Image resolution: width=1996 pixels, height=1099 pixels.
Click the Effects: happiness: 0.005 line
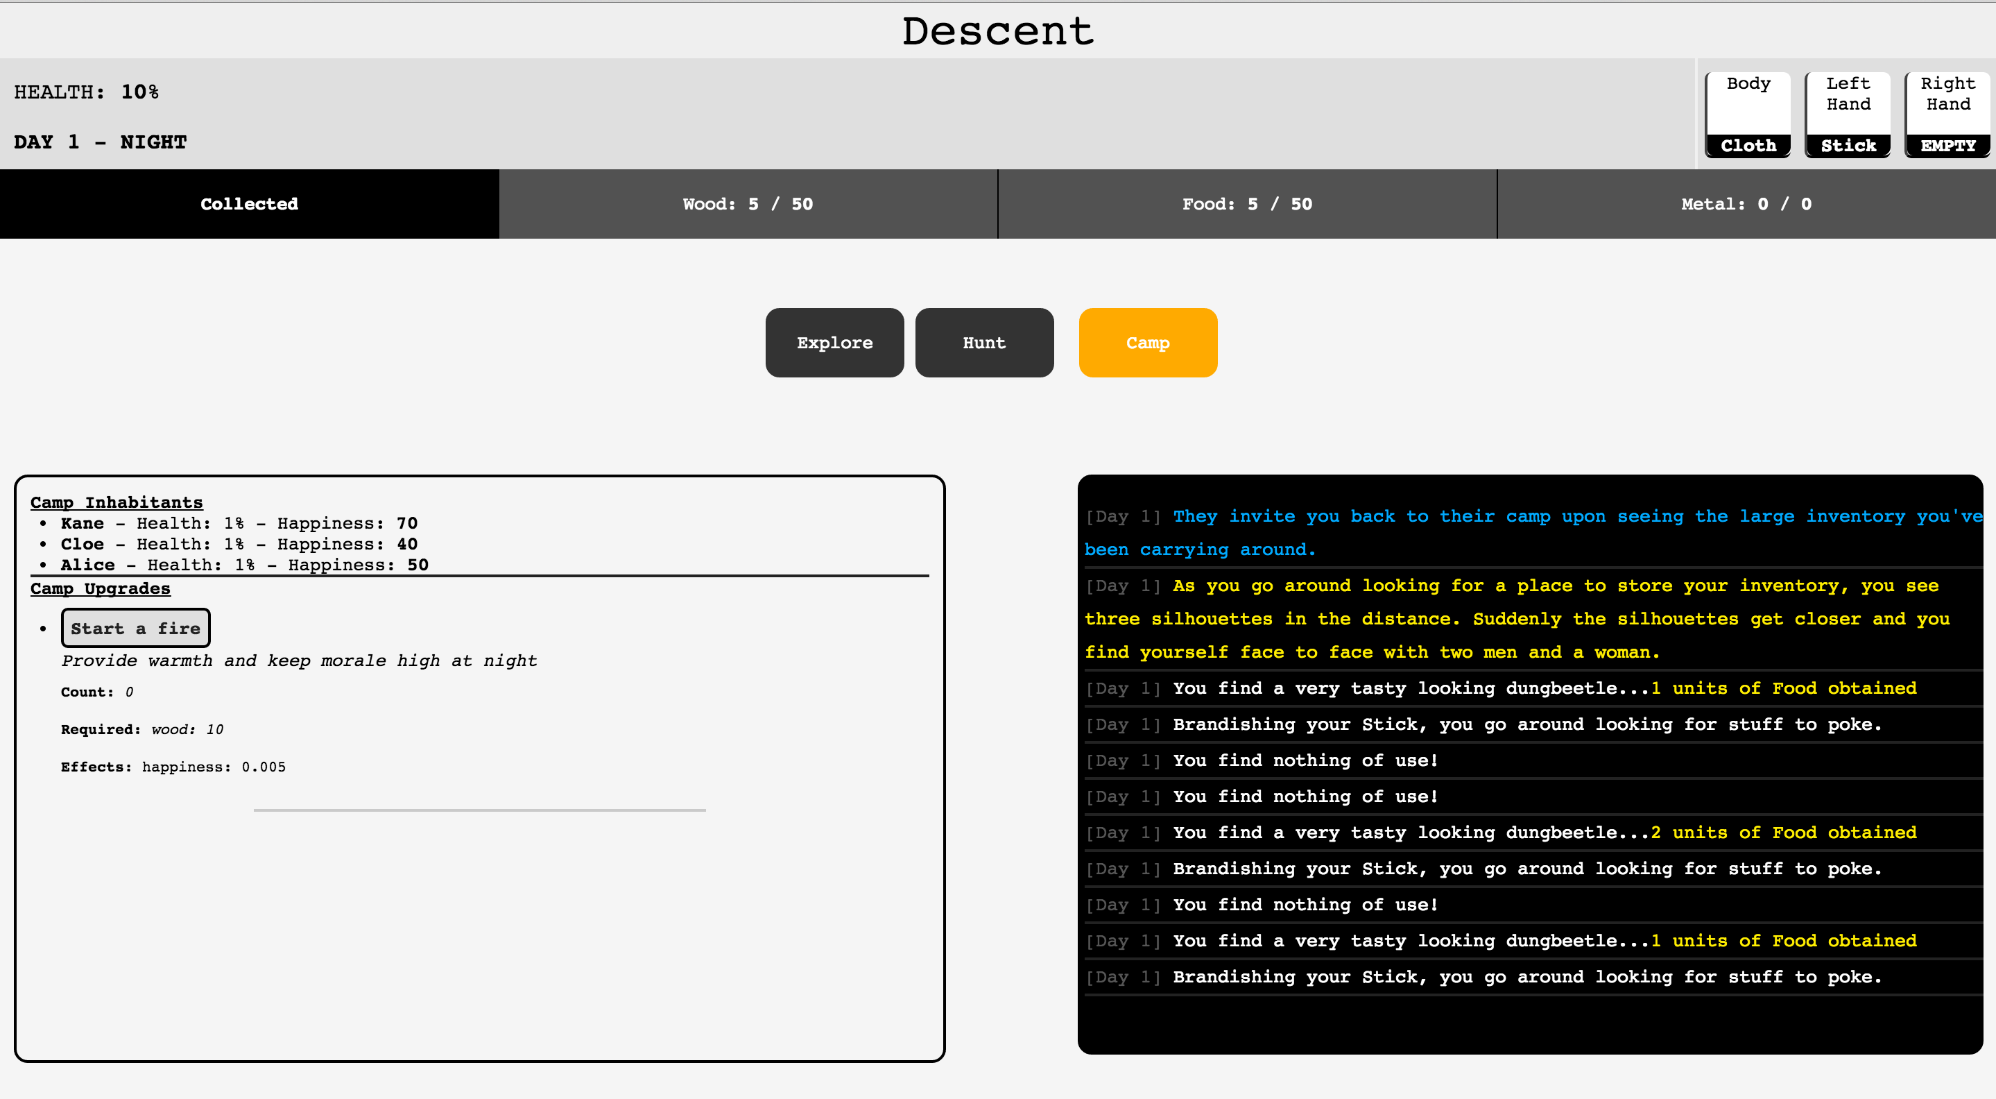(x=173, y=767)
